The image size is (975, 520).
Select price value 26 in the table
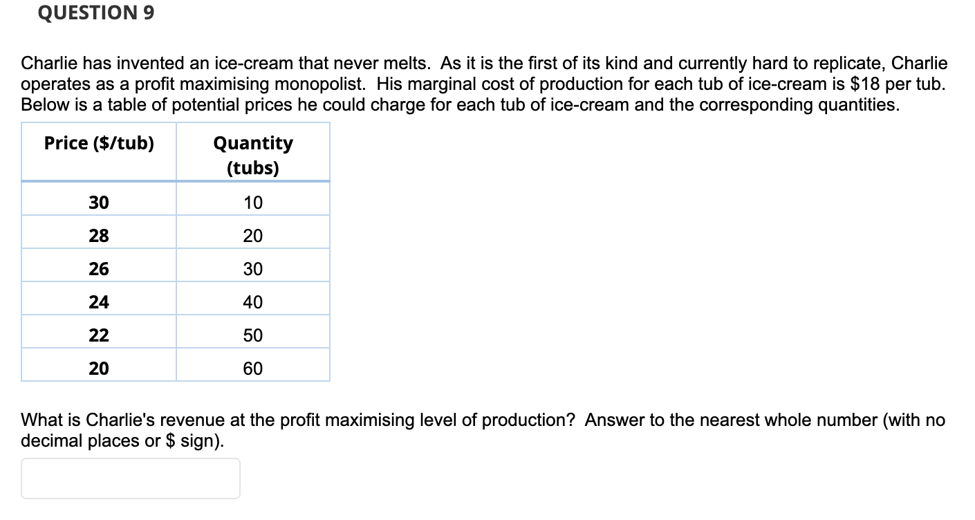[99, 268]
